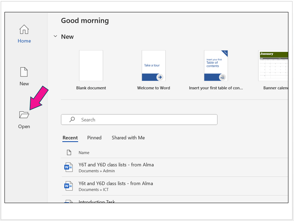
Task: Click the file icon in the column header
Action: (69, 152)
